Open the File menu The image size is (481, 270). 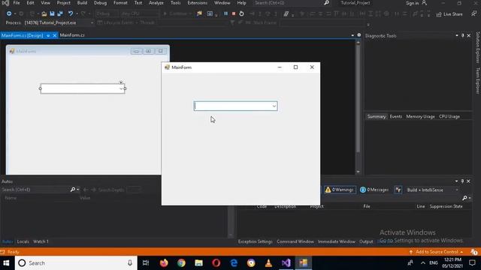pos(17,3)
